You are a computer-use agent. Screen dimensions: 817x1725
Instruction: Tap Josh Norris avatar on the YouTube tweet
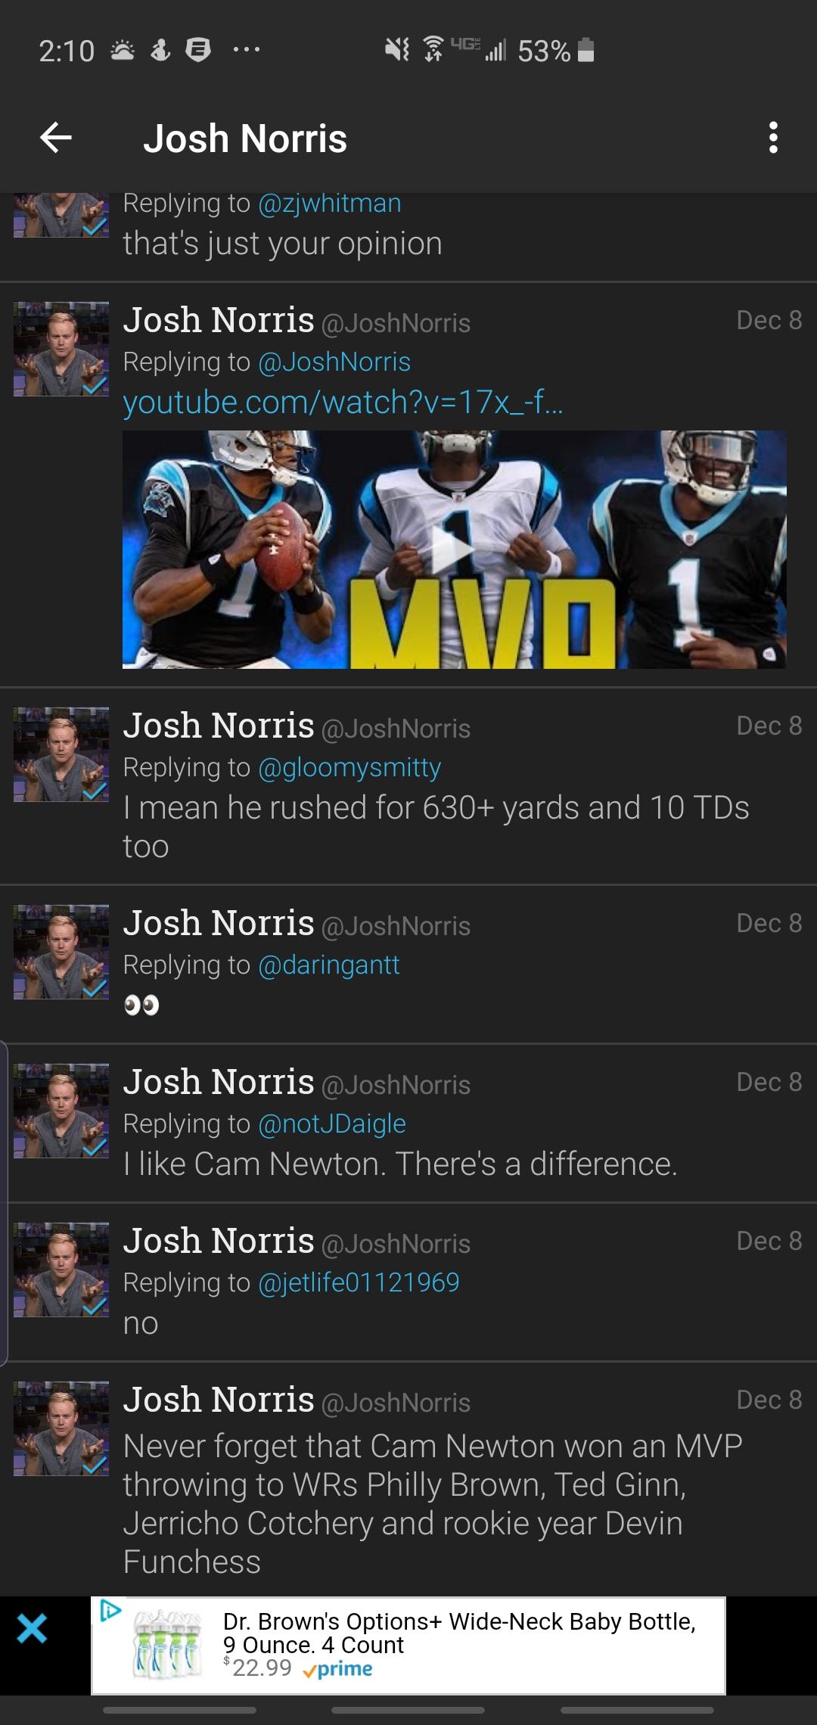pyautogui.click(x=61, y=349)
